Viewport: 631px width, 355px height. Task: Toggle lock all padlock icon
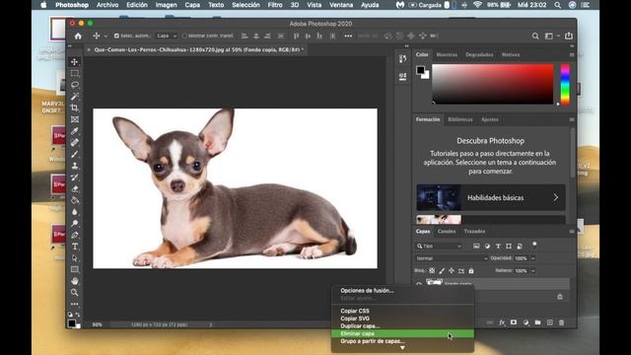471,271
